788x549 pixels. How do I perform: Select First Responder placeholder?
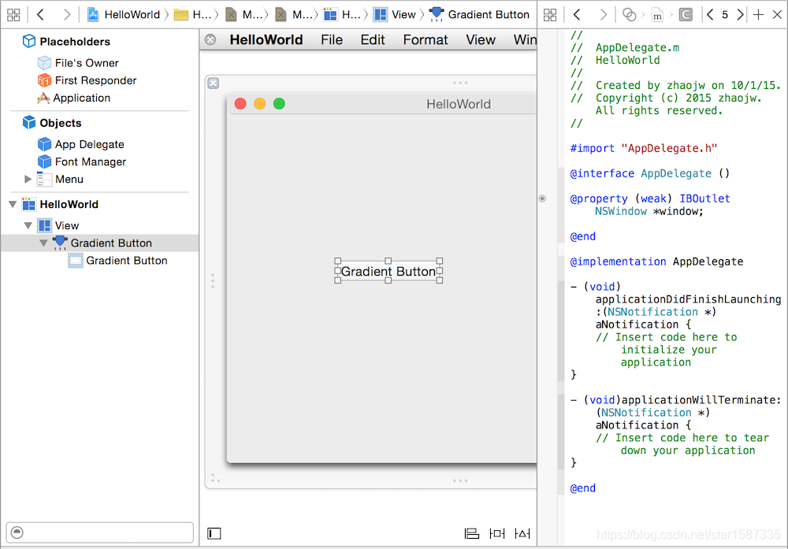point(95,80)
